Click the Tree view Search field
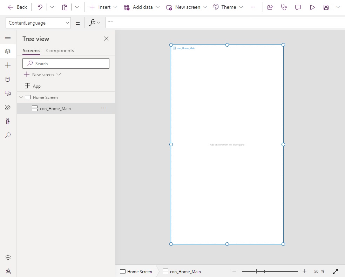 point(66,63)
